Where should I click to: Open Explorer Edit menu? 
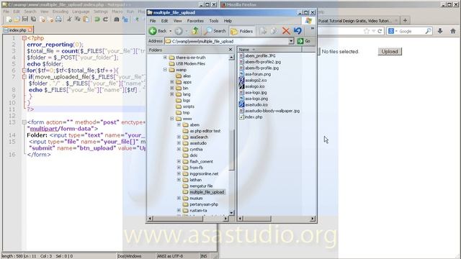(164, 21)
